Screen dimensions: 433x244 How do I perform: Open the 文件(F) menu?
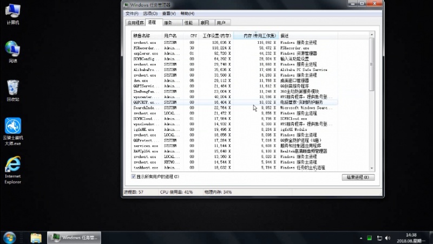coord(132,14)
